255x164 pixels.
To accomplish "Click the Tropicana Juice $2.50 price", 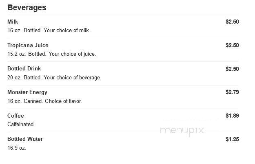I will [232, 45].
